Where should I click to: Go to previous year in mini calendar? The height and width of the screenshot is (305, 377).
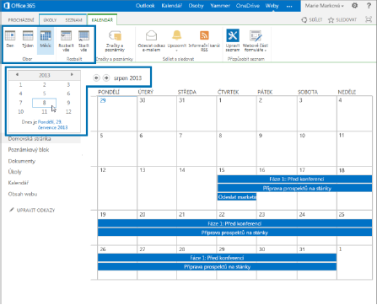pyautogui.click(x=17, y=75)
